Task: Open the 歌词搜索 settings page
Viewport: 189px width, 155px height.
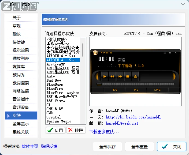Action: pos(21,83)
